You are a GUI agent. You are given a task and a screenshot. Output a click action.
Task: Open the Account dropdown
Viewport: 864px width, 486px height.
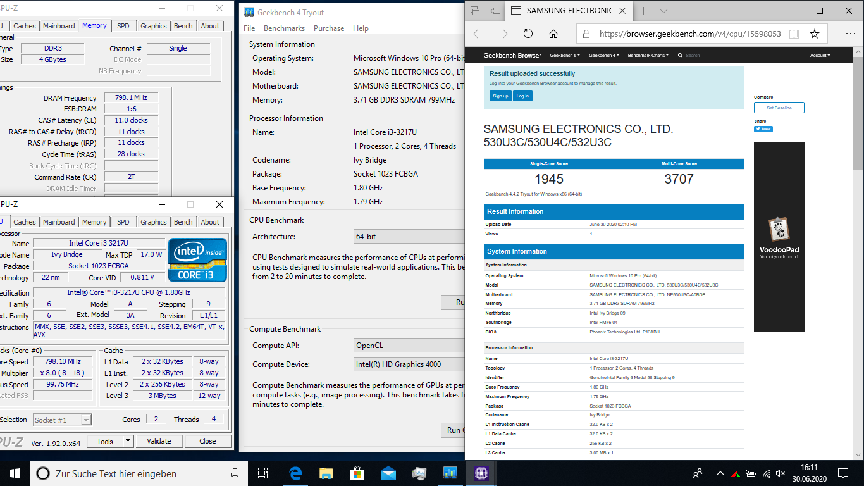[x=820, y=56]
